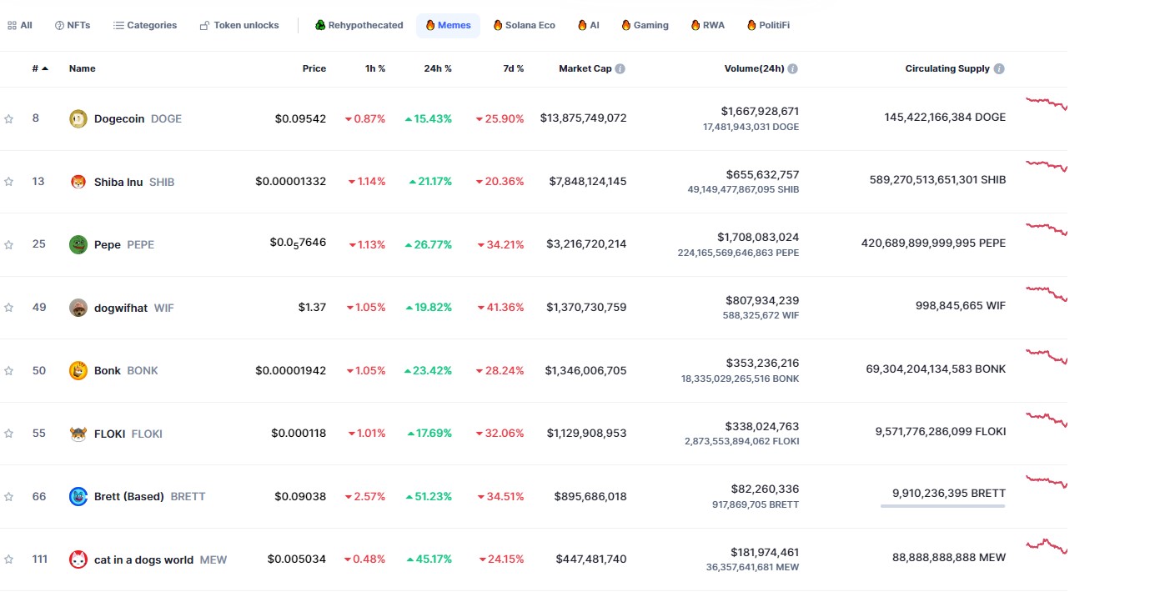This screenshot has height=597, width=1160.
Task: Mark Bonk as a favorite star
Action: pyautogui.click(x=8, y=371)
